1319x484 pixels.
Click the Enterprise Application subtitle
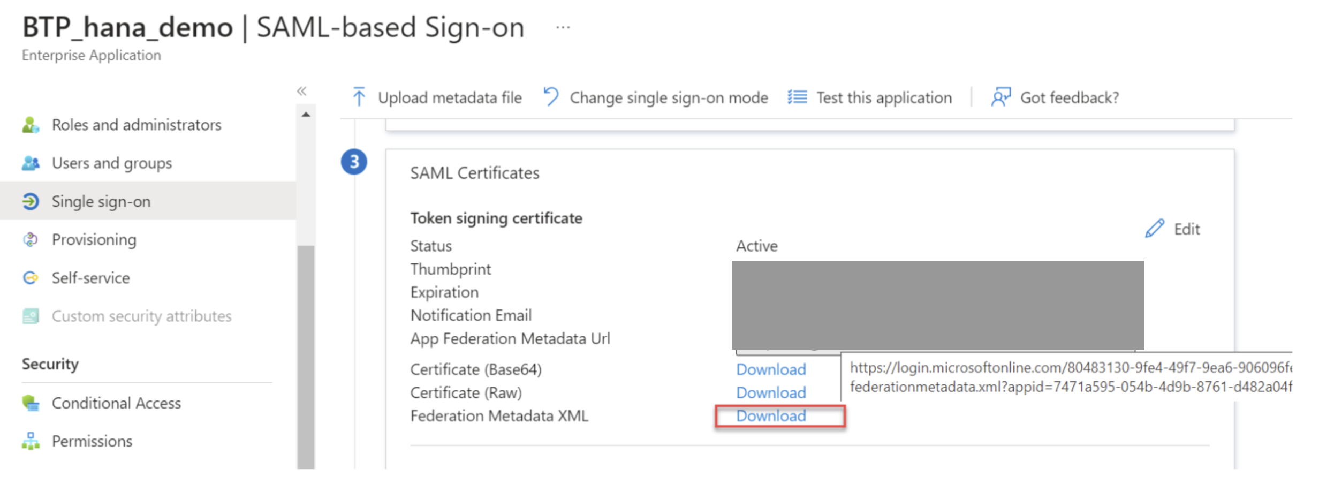coord(92,55)
